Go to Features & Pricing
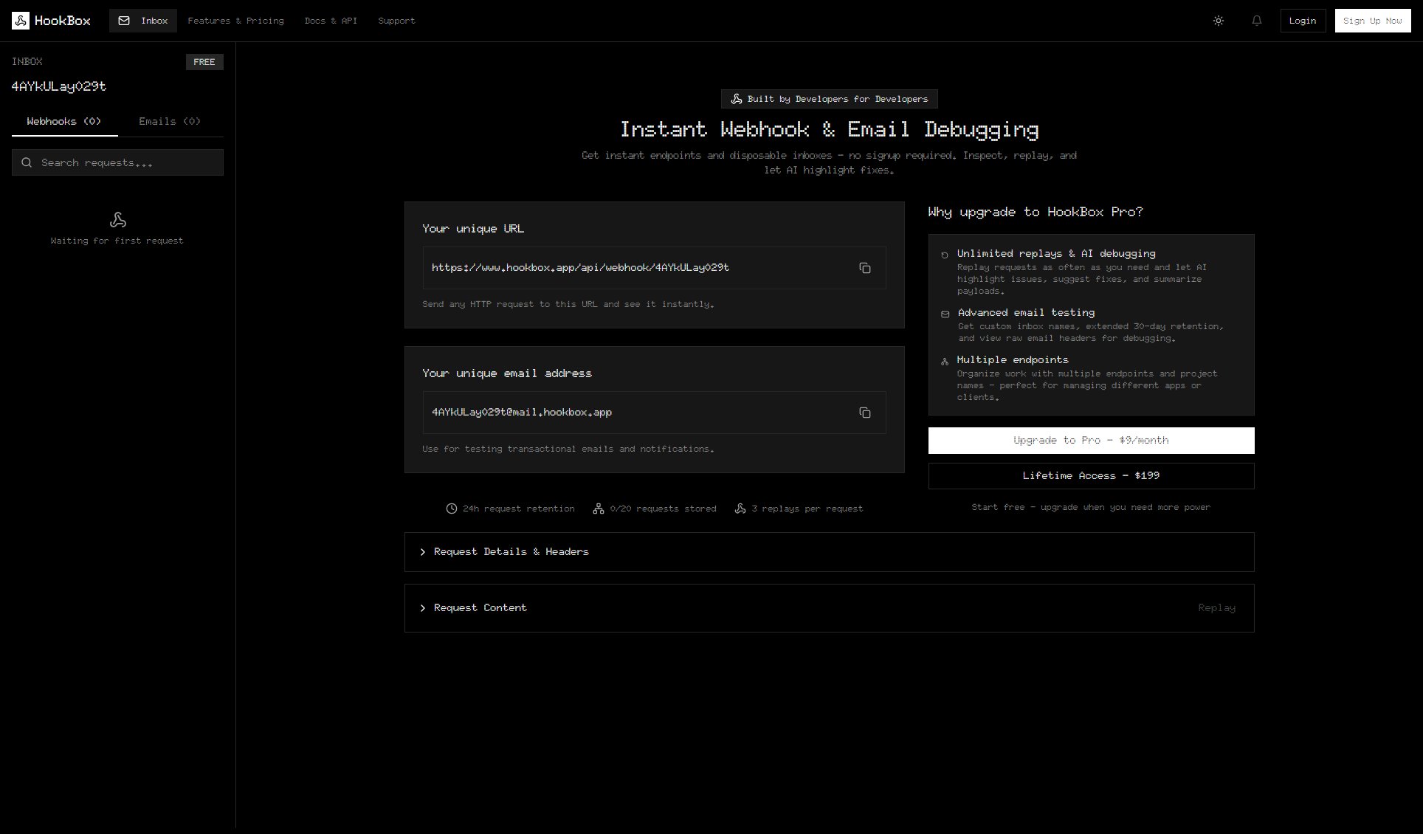 click(x=235, y=21)
